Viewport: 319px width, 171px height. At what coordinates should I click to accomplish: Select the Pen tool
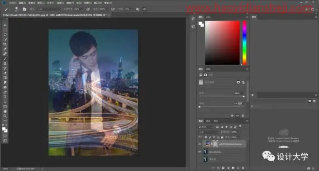pos(5,92)
